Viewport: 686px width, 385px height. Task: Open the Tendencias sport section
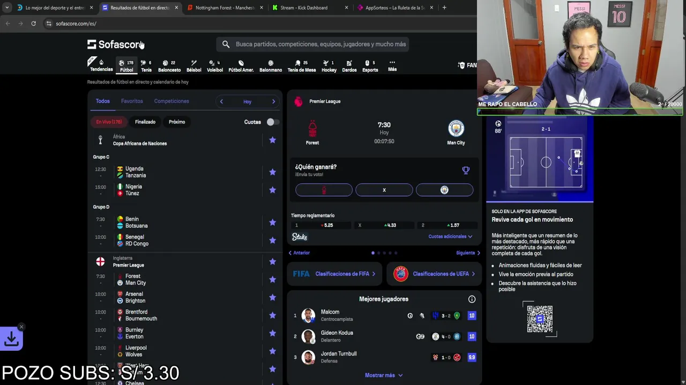point(101,65)
